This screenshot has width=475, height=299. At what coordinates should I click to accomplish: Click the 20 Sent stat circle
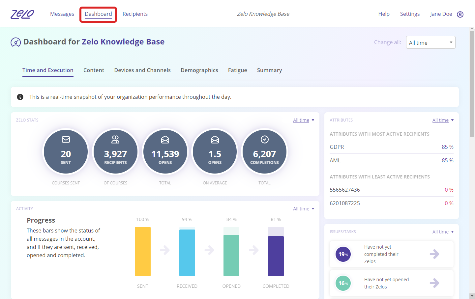66,151
